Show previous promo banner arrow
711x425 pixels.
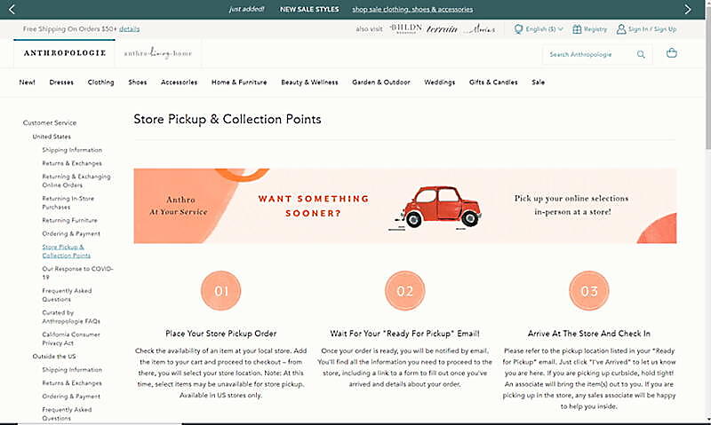pyautogui.click(x=23, y=9)
